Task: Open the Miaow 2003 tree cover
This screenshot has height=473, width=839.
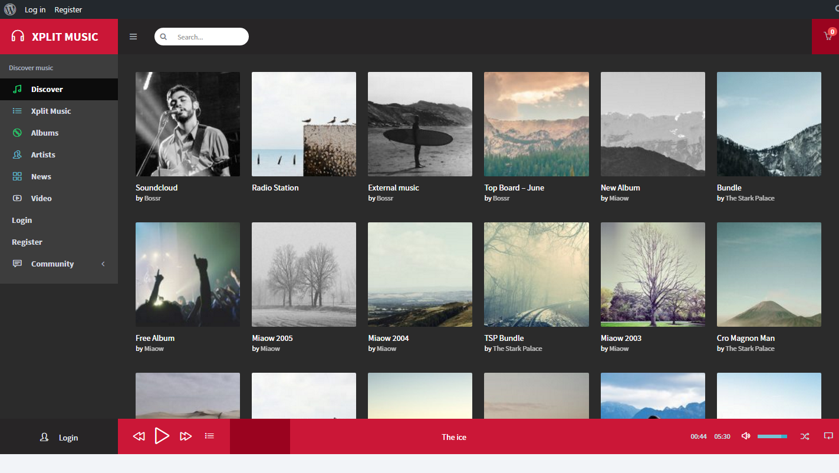Action: coord(653,274)
